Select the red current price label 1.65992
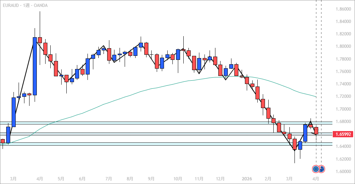355x184 pixels. (x=343, y=134)
